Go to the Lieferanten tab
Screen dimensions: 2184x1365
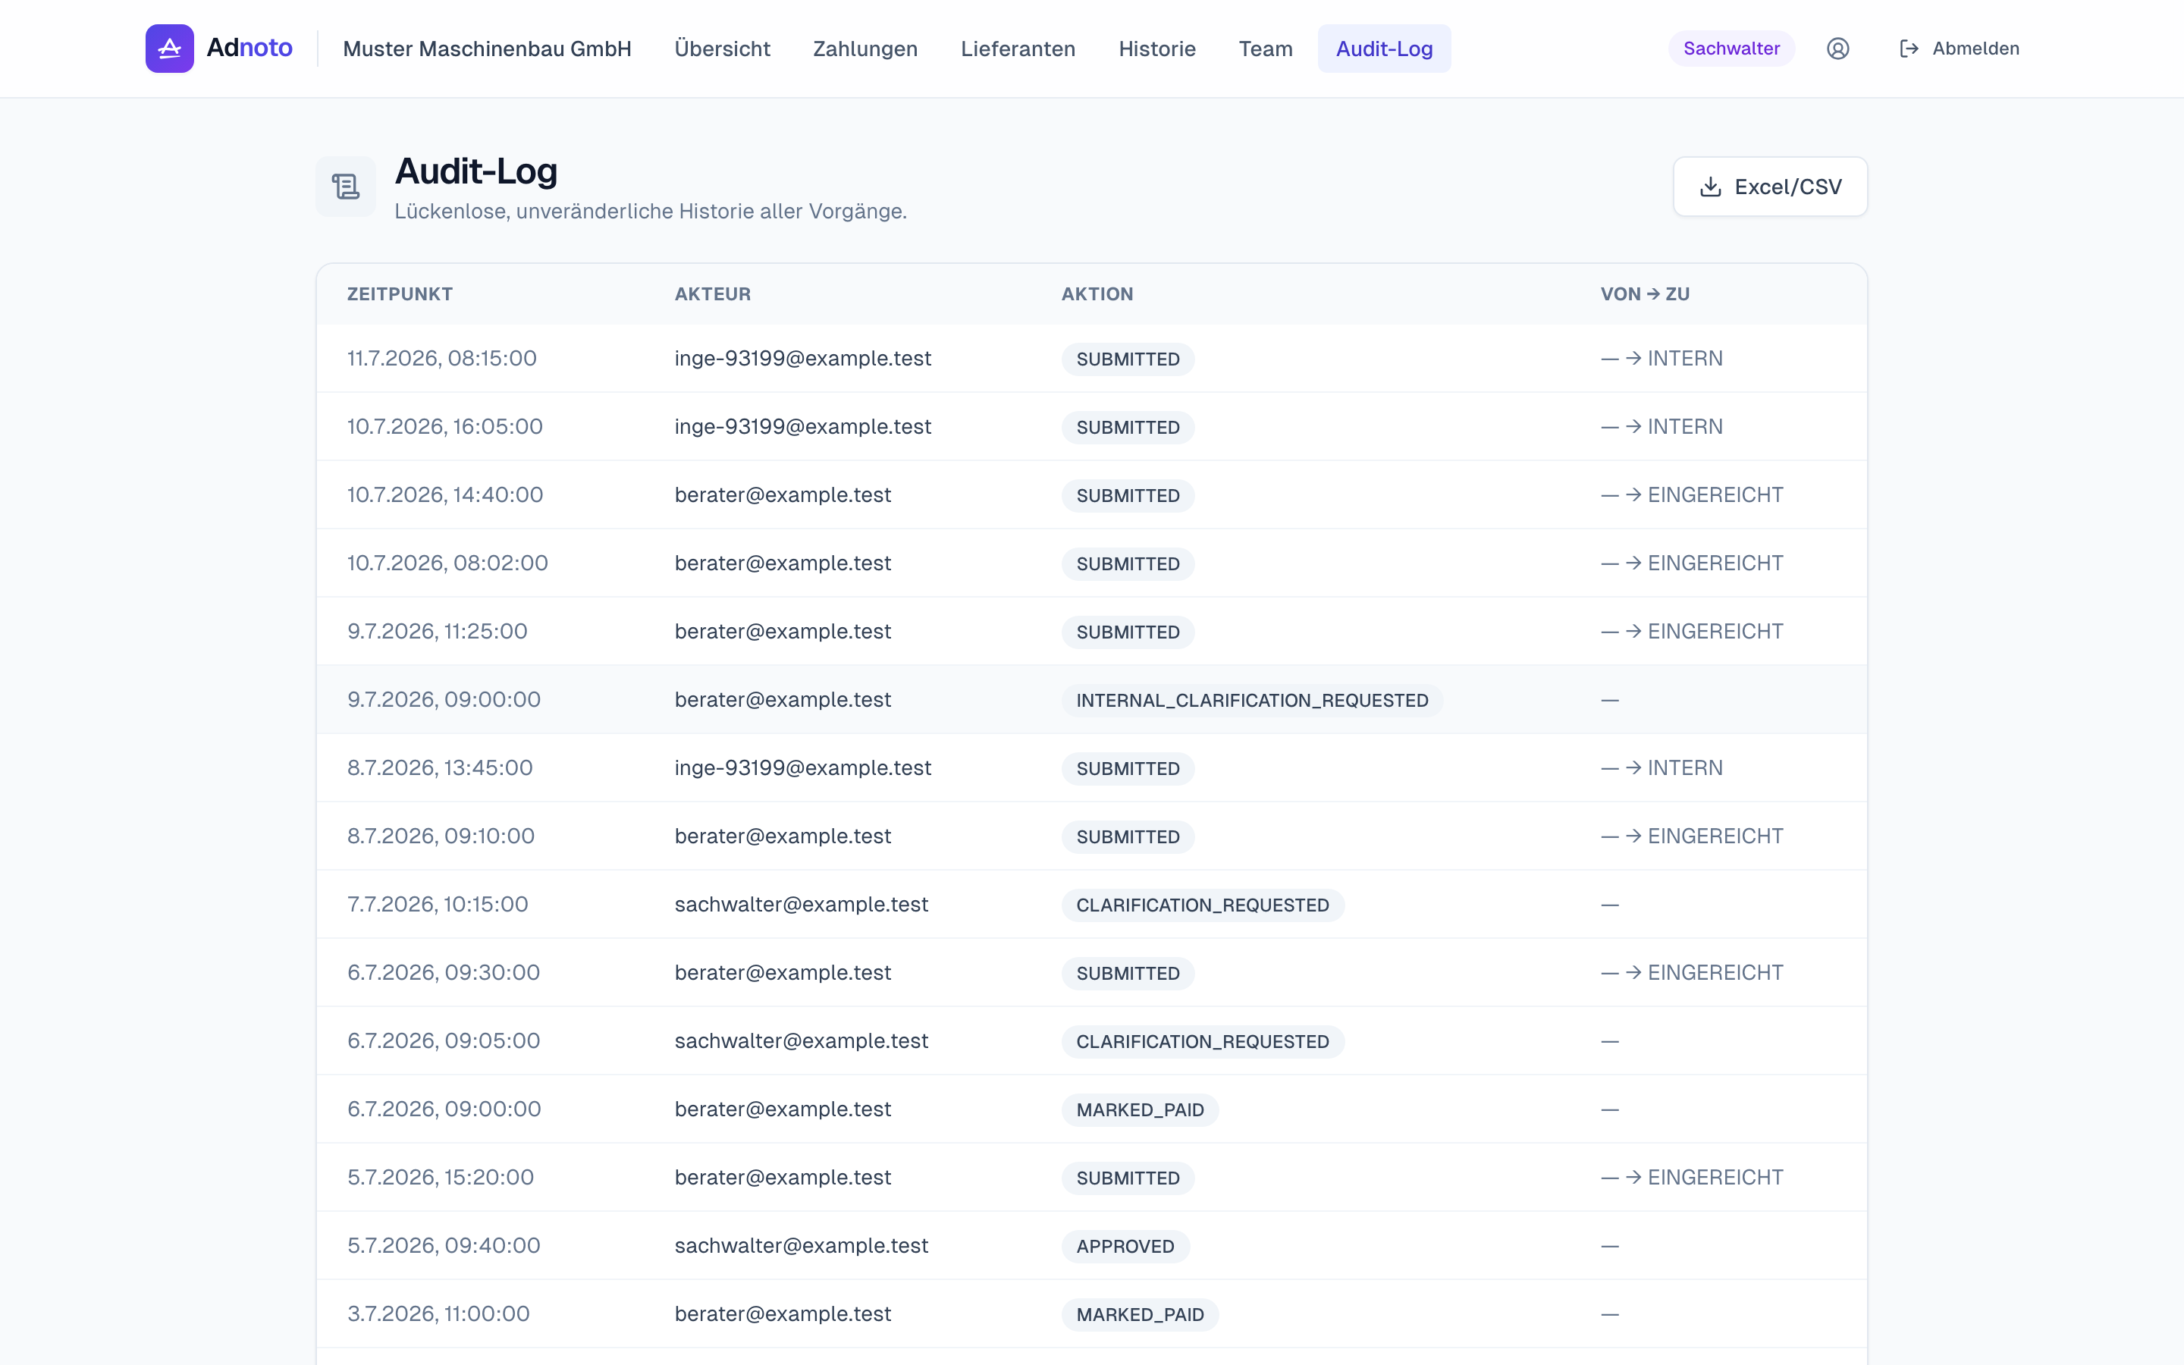point(1018,49)
